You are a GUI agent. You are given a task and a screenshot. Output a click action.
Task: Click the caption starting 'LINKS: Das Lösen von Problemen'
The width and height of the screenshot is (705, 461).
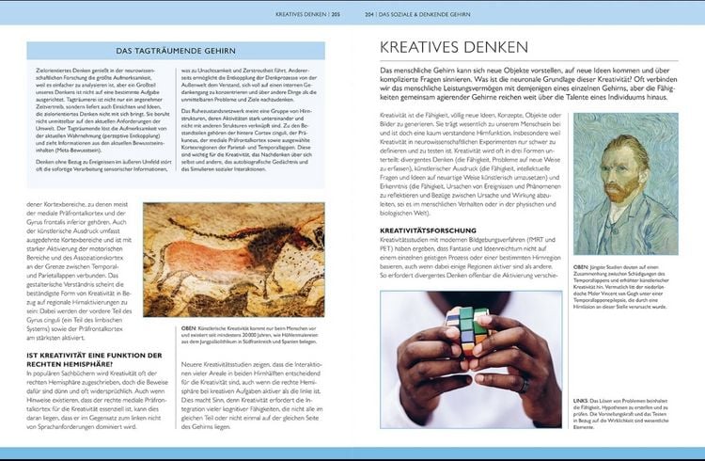click(620, 414)
